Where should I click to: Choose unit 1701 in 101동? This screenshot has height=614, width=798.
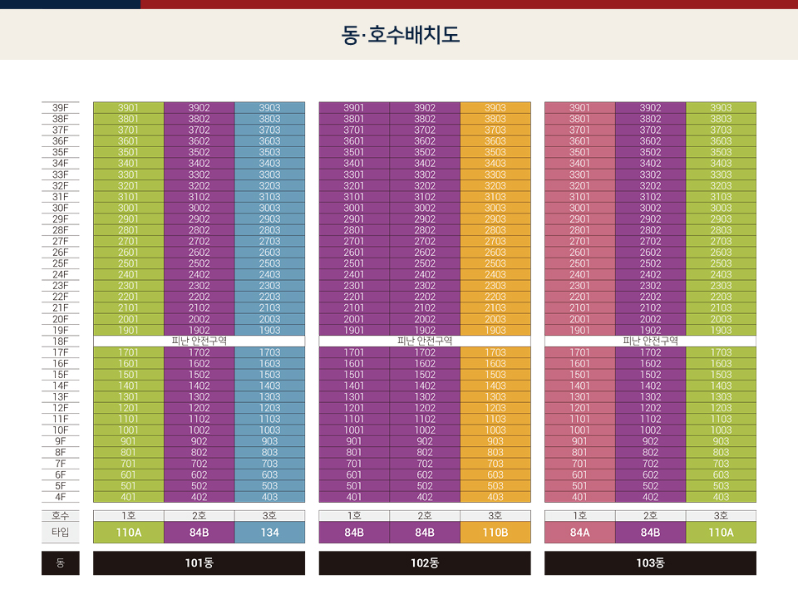point(128,352)
